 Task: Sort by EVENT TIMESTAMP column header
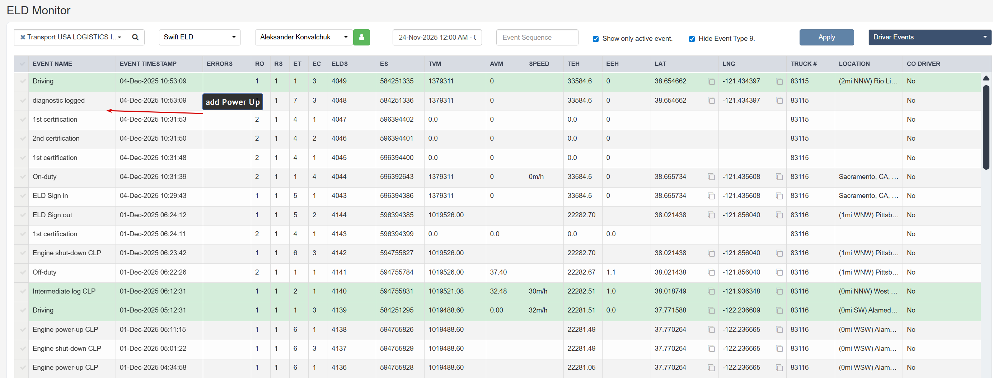click(x=148, y=64)
